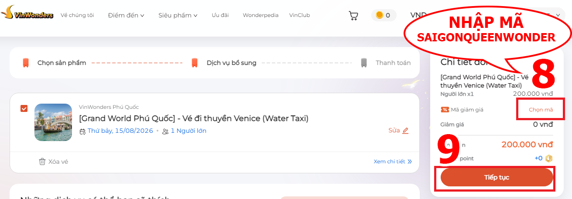
Task: Click the calendar icon before the date
Action: (82, 131)
